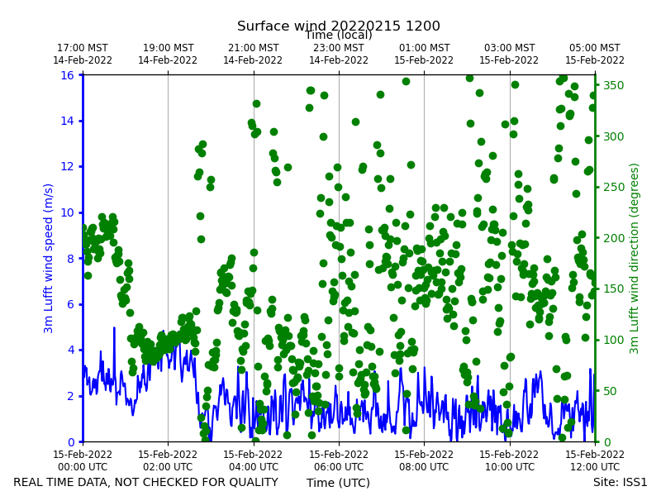Image resolution: width=661 pixels, height=496 pixels.
Task: Click the blue '10' wind speed tick
Action: point(67,212)
